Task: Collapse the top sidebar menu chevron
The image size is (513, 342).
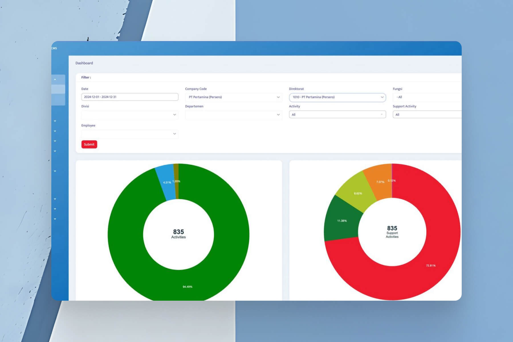Action: point(55,80)
